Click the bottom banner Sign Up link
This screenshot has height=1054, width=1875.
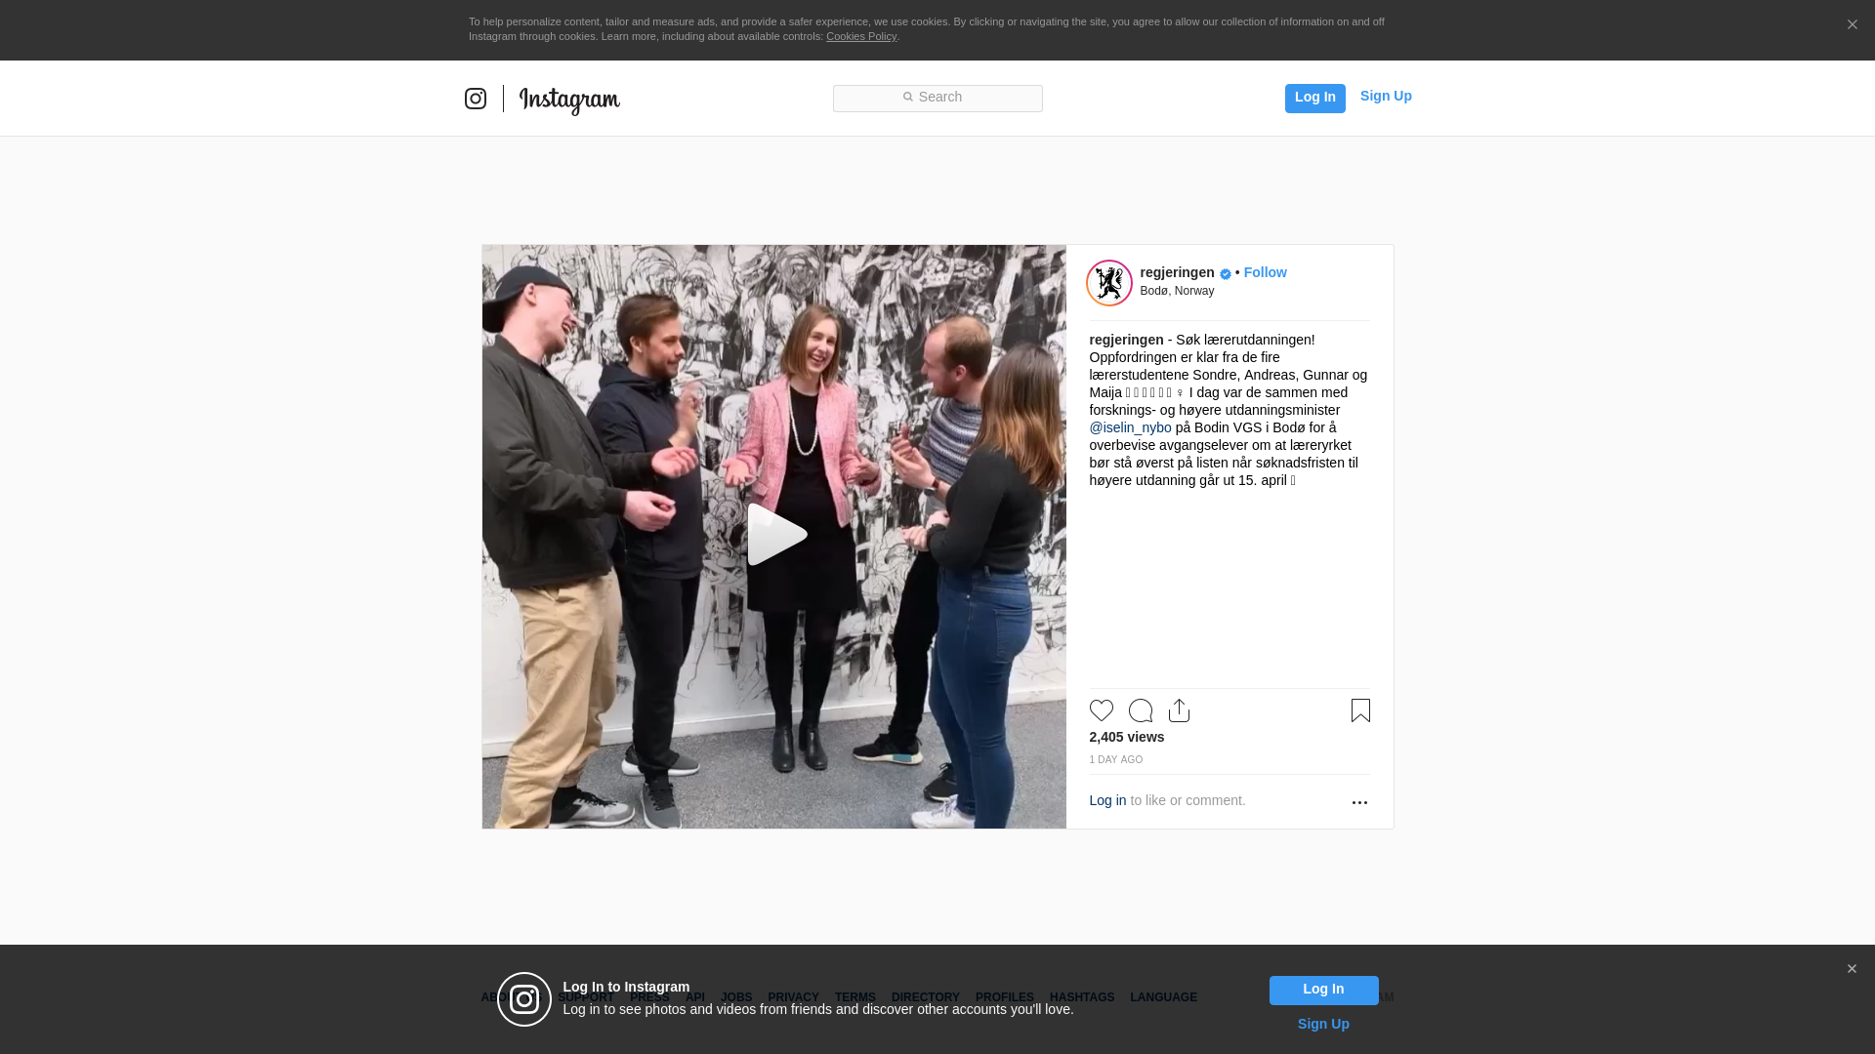1323,1024
